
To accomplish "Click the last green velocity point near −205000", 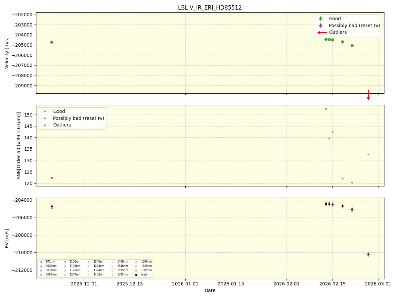I will click(352, 45).
